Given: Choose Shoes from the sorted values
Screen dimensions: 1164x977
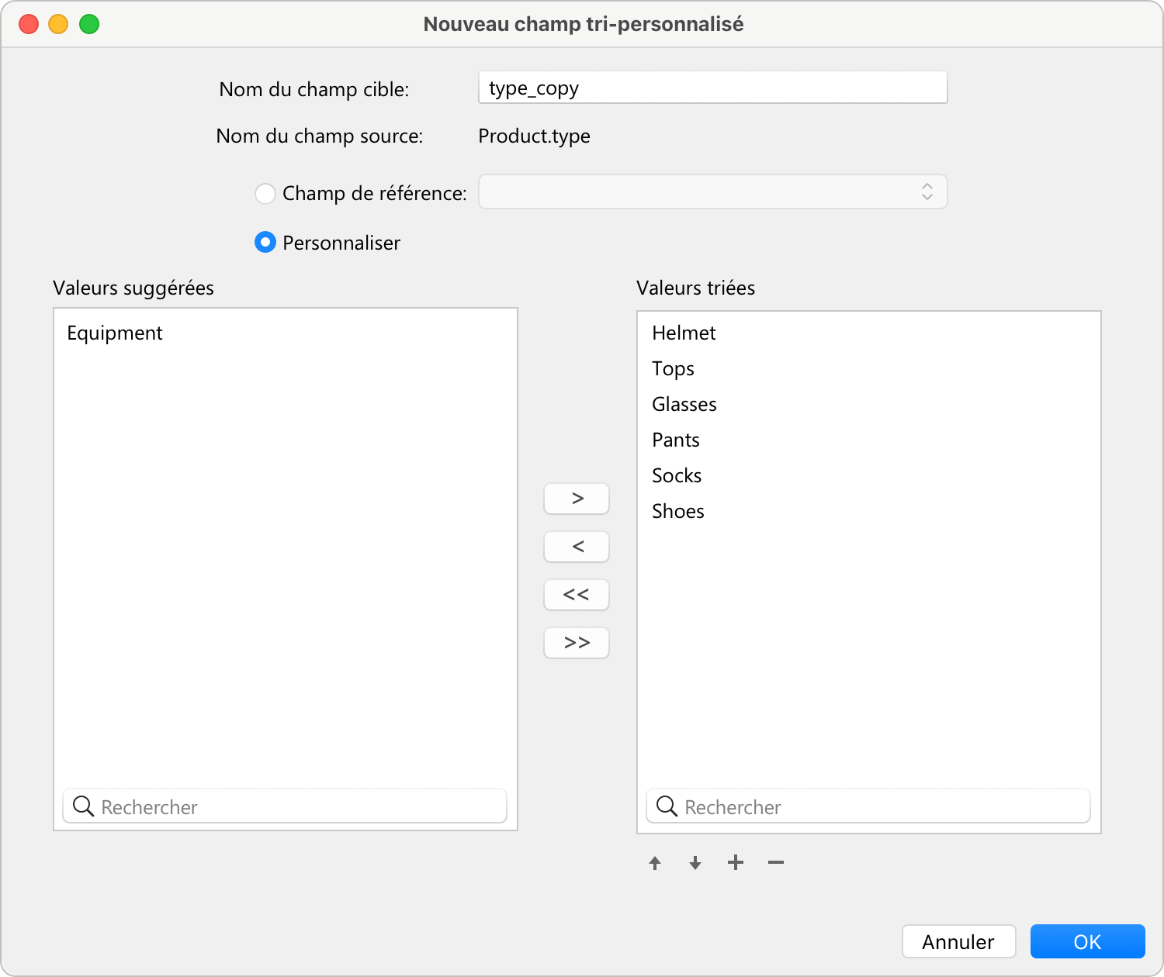Looking at the screenshot, I should pyautogui.click(x=678, y=512).
